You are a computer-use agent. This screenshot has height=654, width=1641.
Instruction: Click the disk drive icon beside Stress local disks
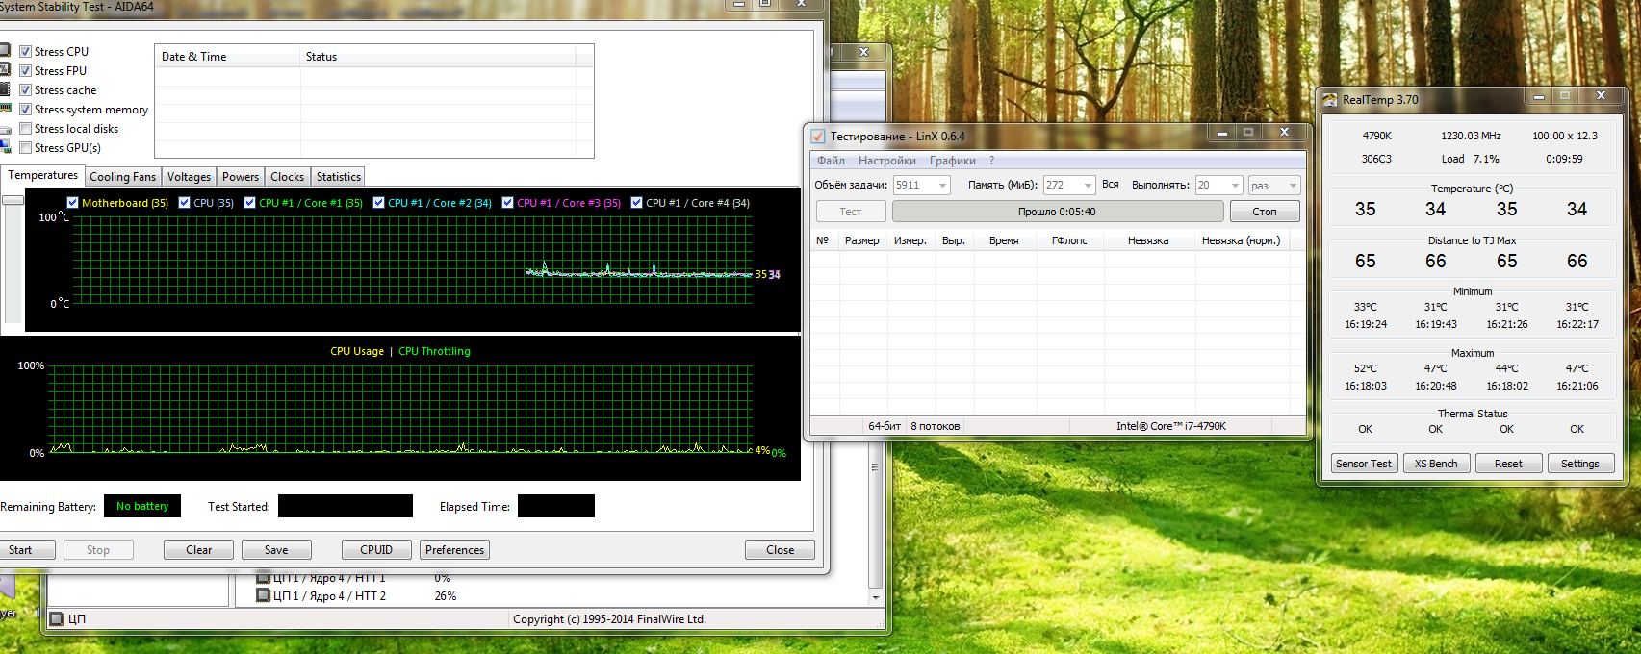(x=5, y=129)
